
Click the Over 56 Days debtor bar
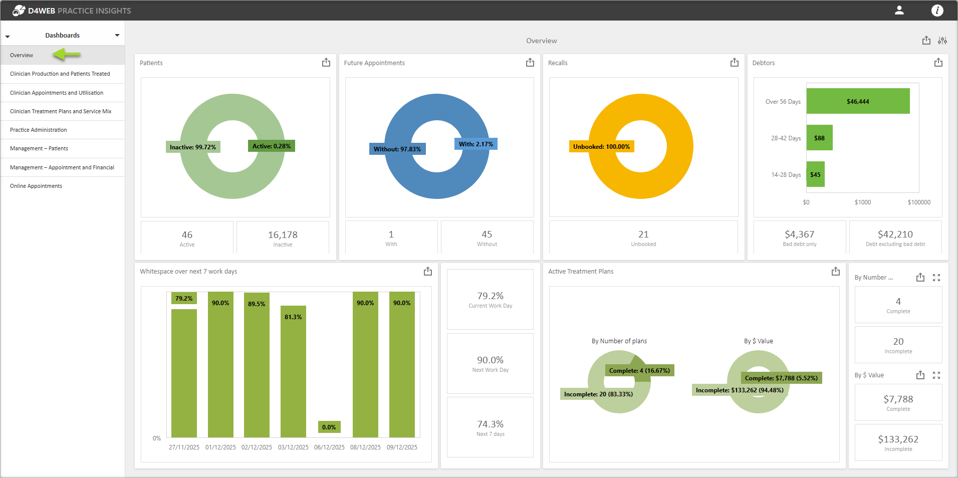[x=858, y=101]
